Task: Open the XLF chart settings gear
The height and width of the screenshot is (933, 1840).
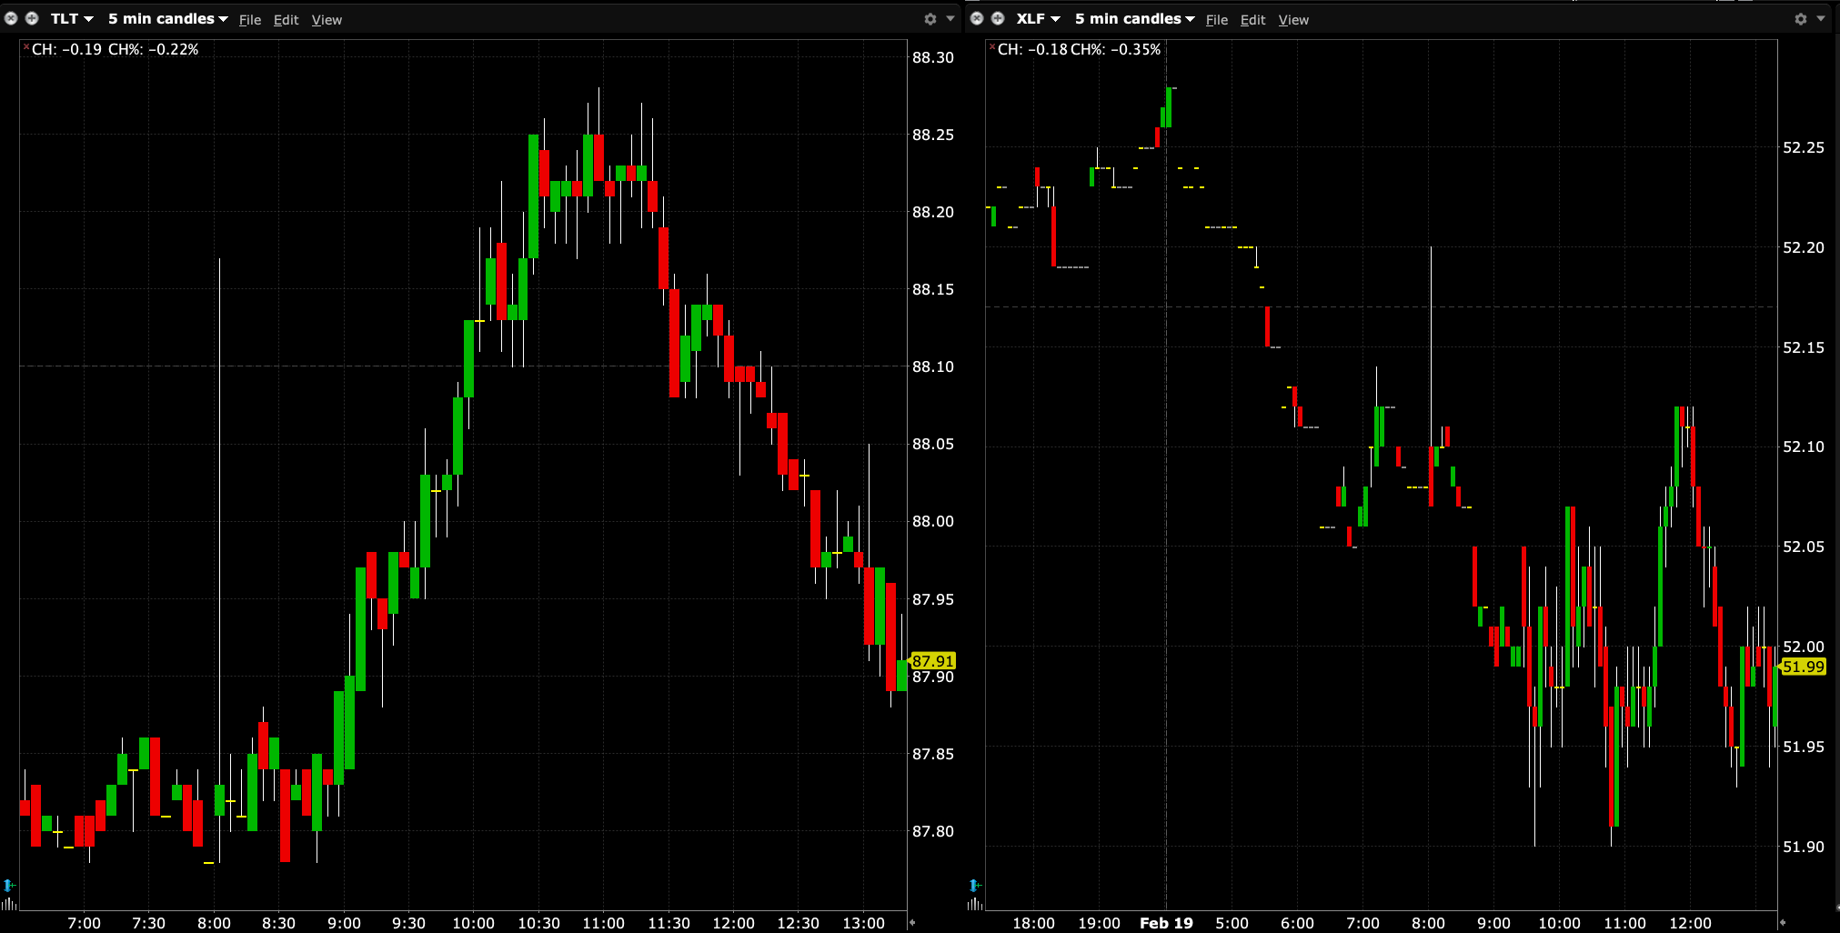Action: tap(1800, 19)
